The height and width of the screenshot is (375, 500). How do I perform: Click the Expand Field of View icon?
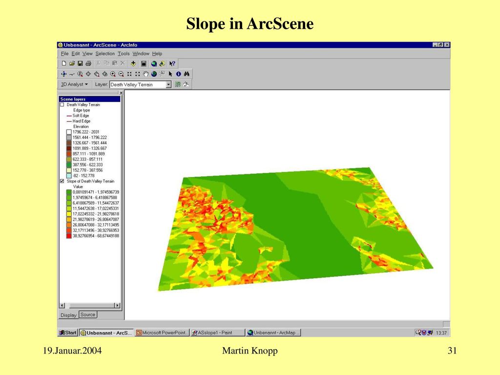[x=137, y=74]
